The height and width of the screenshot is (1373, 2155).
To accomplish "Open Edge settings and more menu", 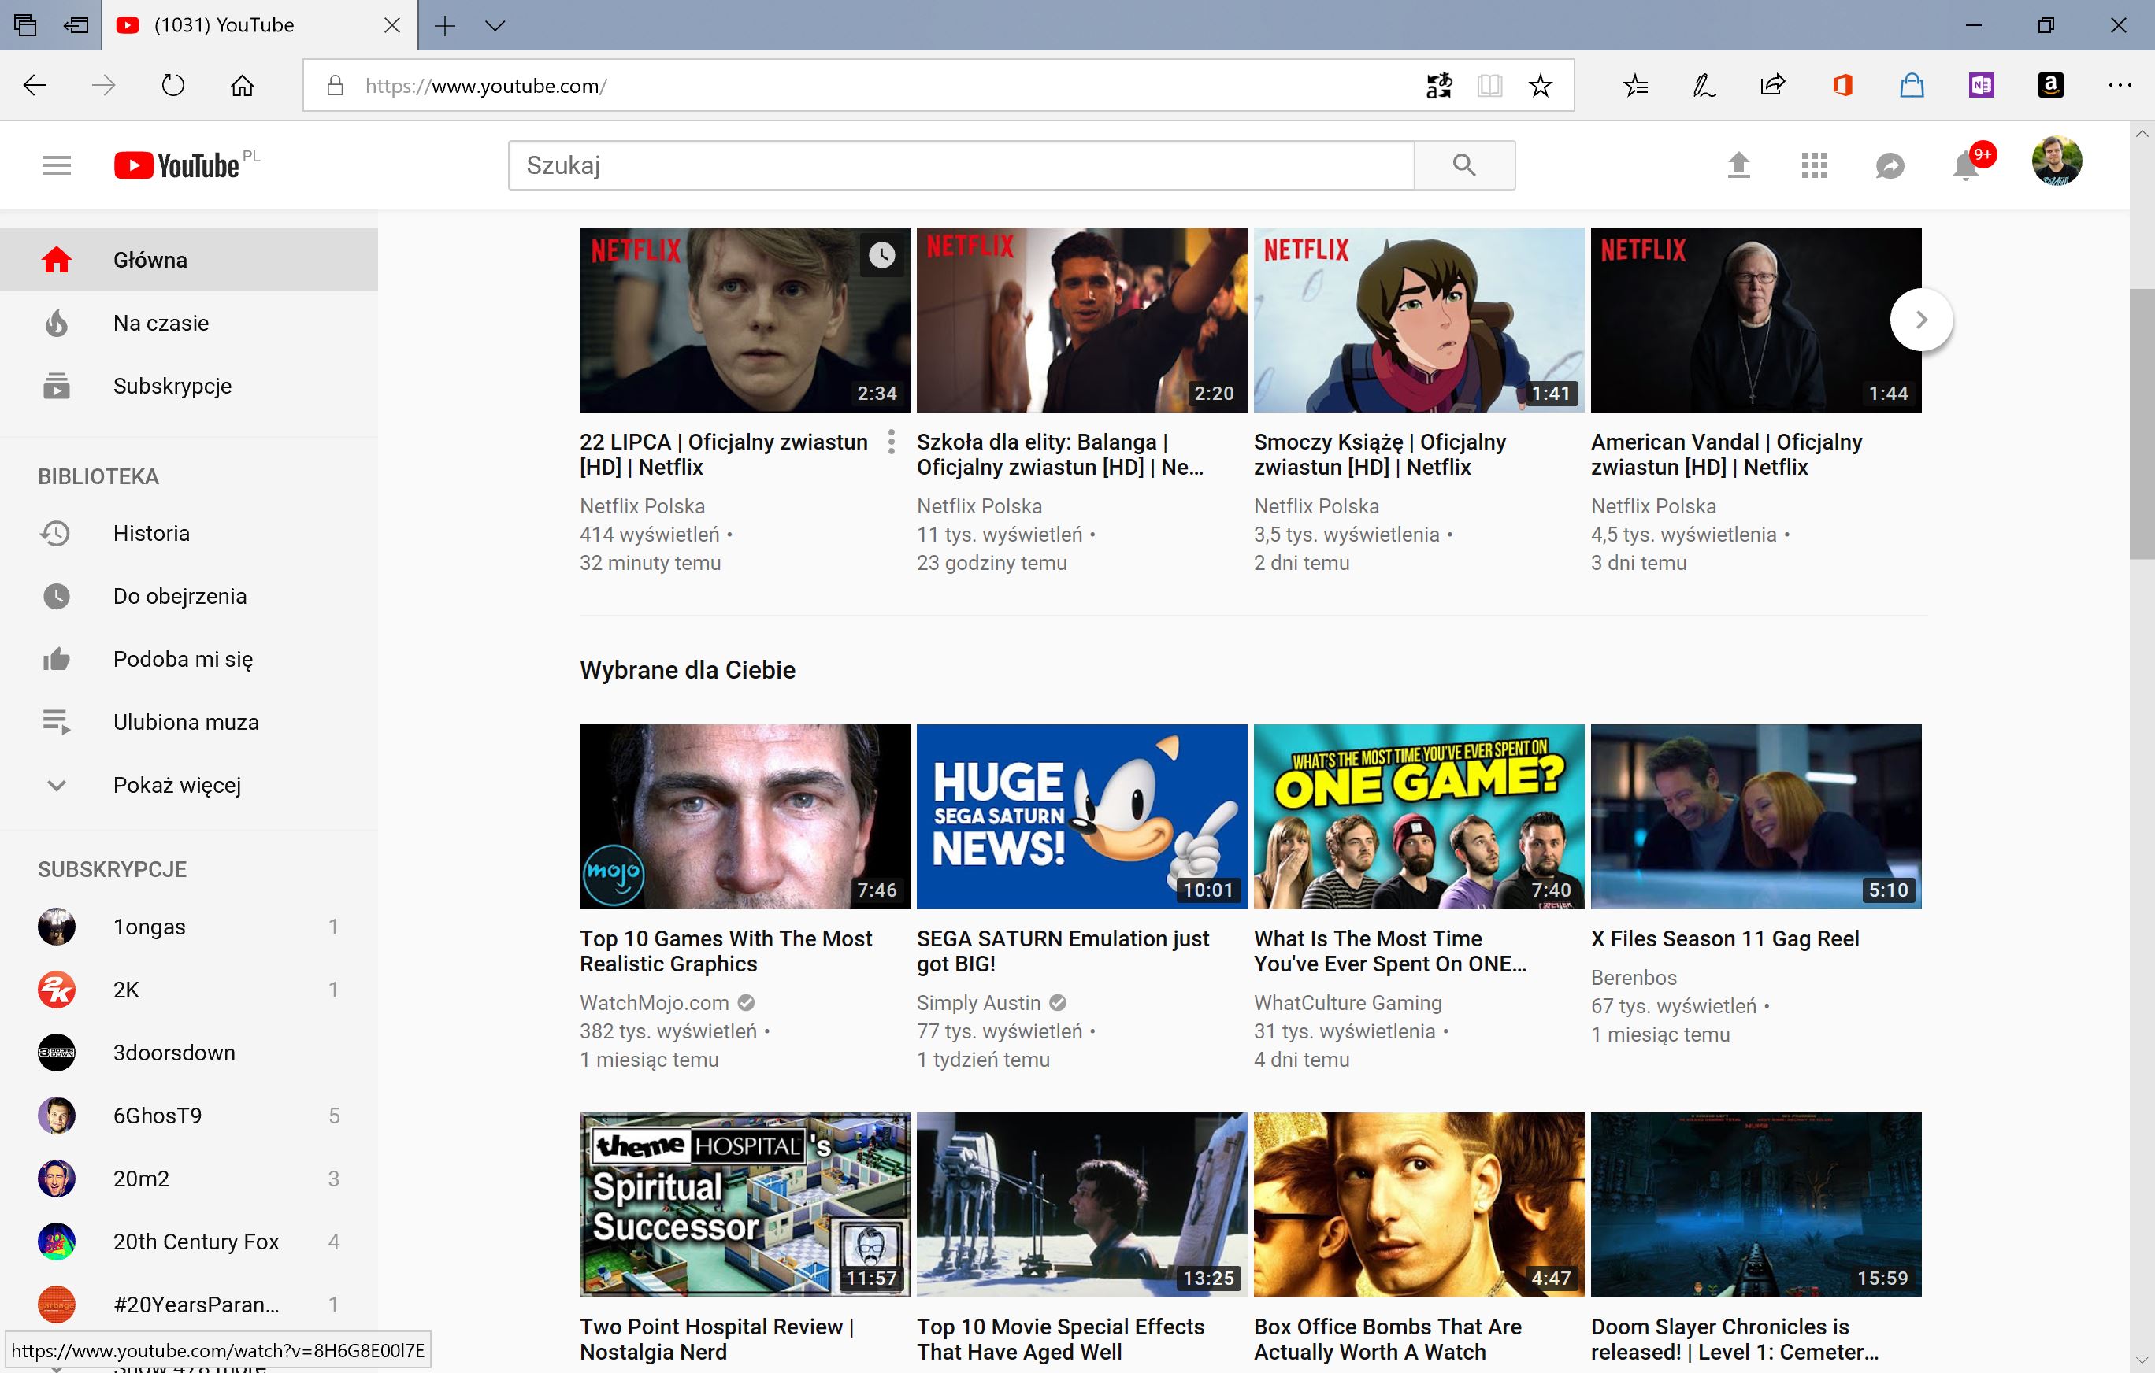I will [x=2120, y=86].
